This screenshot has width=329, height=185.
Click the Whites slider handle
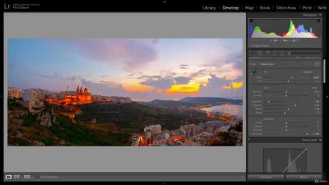point(288,109)
